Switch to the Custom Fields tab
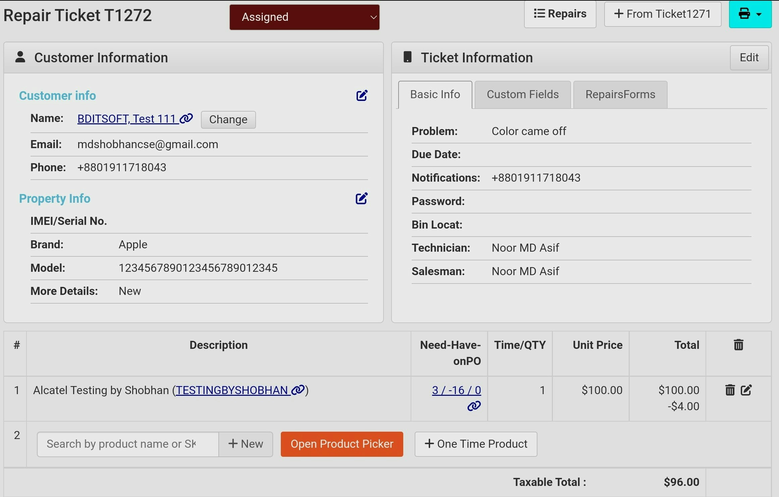Viewport: 779px width, 497px height. tap(522, 94)
